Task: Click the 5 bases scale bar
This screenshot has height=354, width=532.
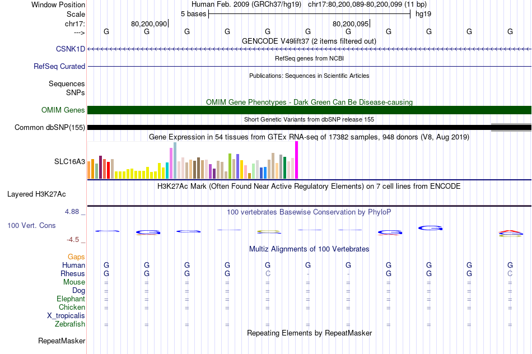Action: tap(310, 14)
